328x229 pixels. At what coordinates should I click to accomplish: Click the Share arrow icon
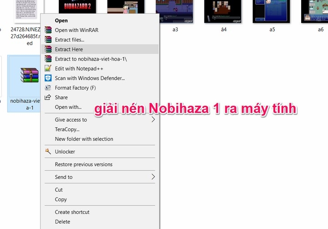[48, 97]
